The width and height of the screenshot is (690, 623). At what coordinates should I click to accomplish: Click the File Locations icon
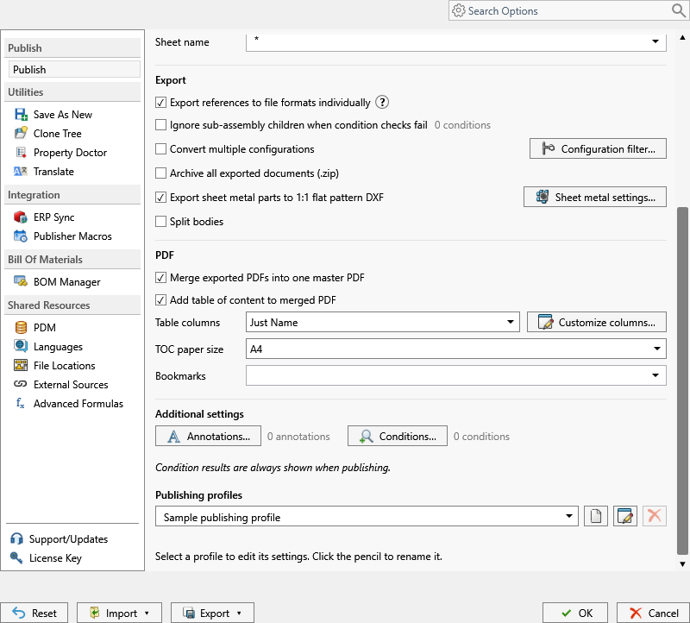click(21, 365)
